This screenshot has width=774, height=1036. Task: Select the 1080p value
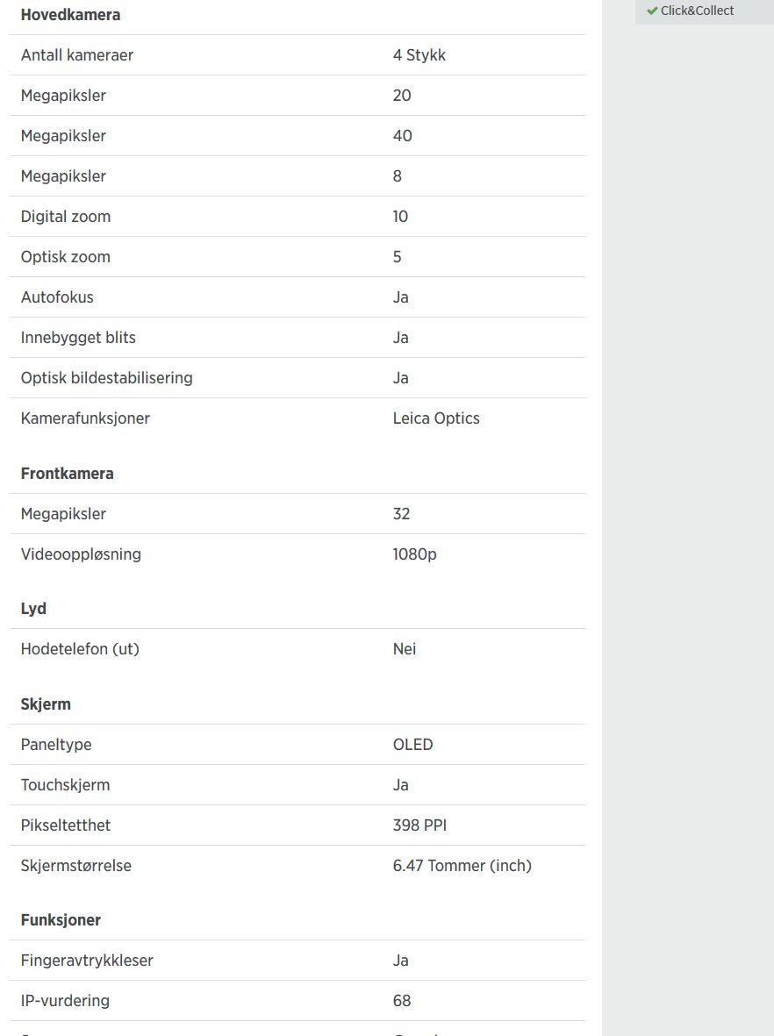[x=414, y=554]
